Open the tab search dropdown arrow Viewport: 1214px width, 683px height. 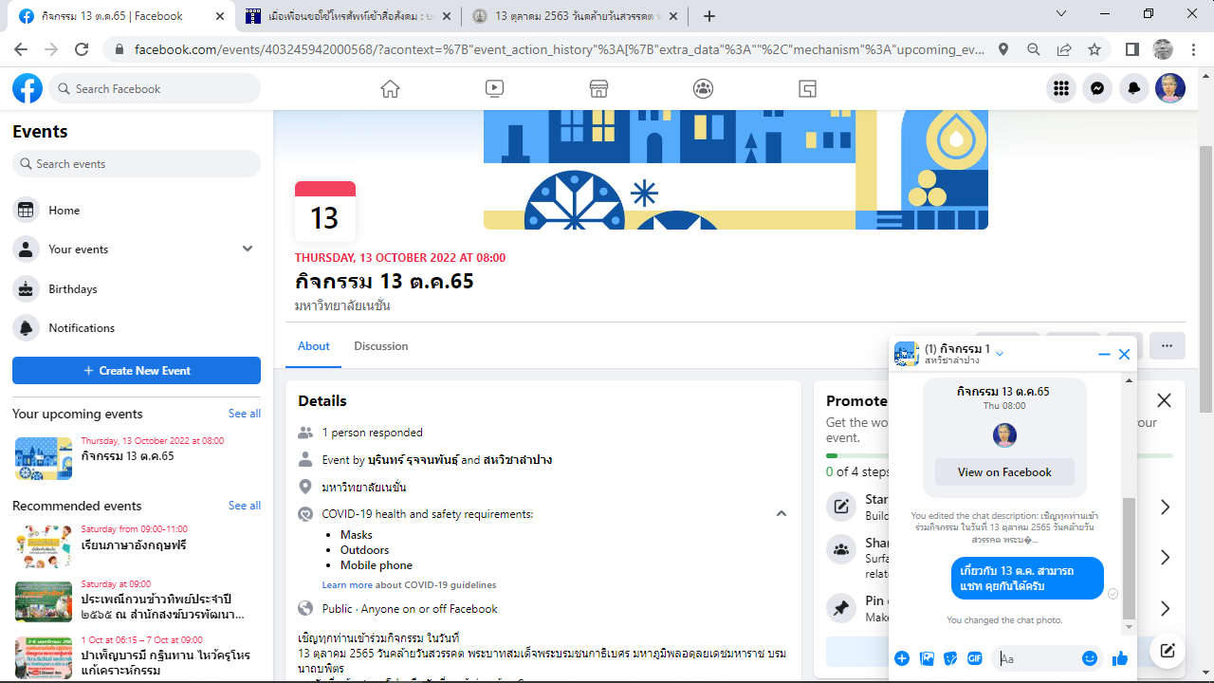coord(1060,14)
